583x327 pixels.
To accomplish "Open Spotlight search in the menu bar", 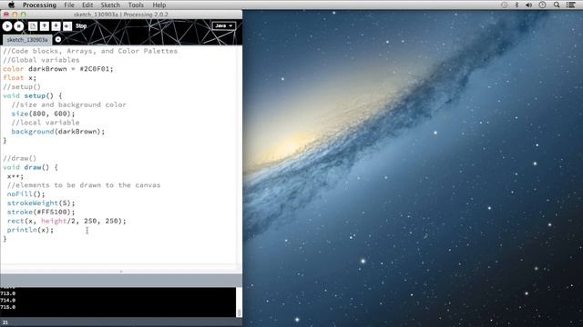I will pyautogui.click(x=557, y=5).
